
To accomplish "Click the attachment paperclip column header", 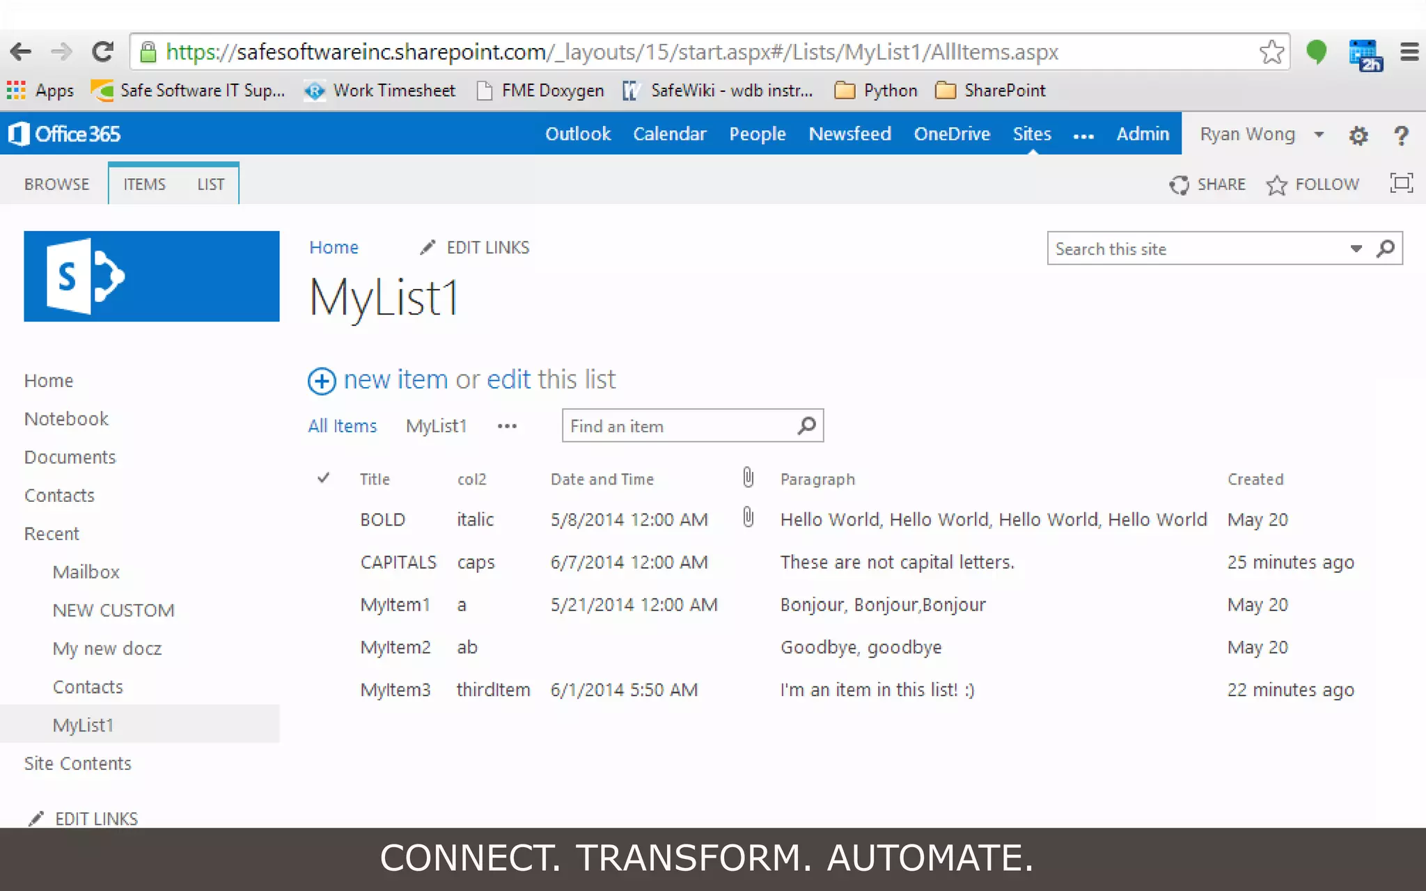I will coord(748,478).
